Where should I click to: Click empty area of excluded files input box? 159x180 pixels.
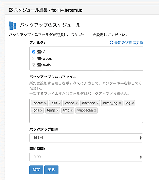[x=86, y=118]
